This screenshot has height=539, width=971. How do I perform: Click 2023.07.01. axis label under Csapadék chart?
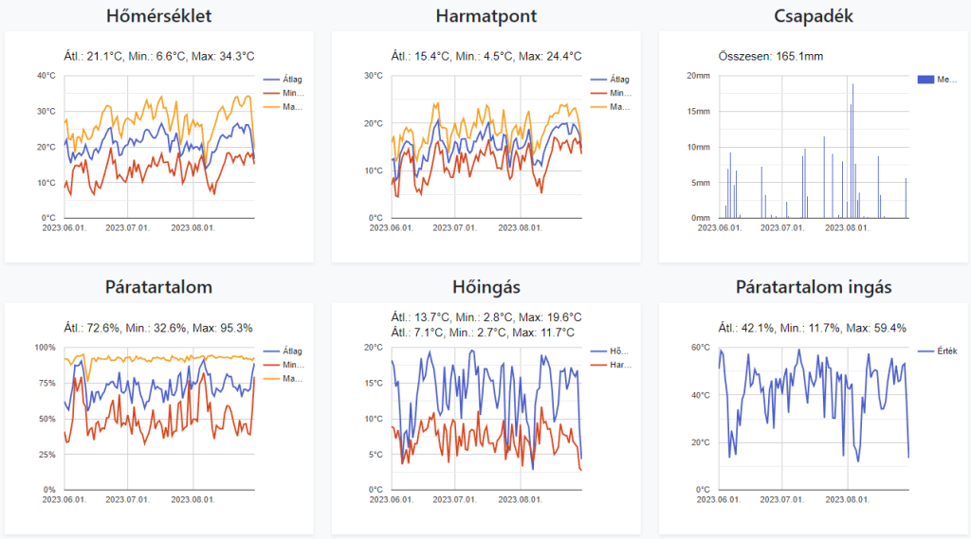click(785, 227)
